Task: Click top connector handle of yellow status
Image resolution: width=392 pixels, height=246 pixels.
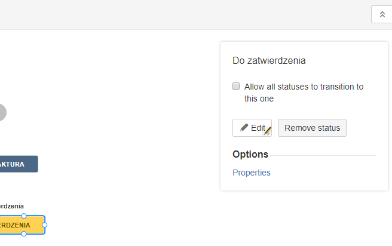Action: [24, 216]
